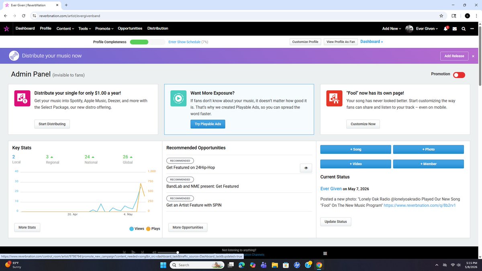Open the footer player hamburger menu
482x271 pixels.
[x=325, y=253]
